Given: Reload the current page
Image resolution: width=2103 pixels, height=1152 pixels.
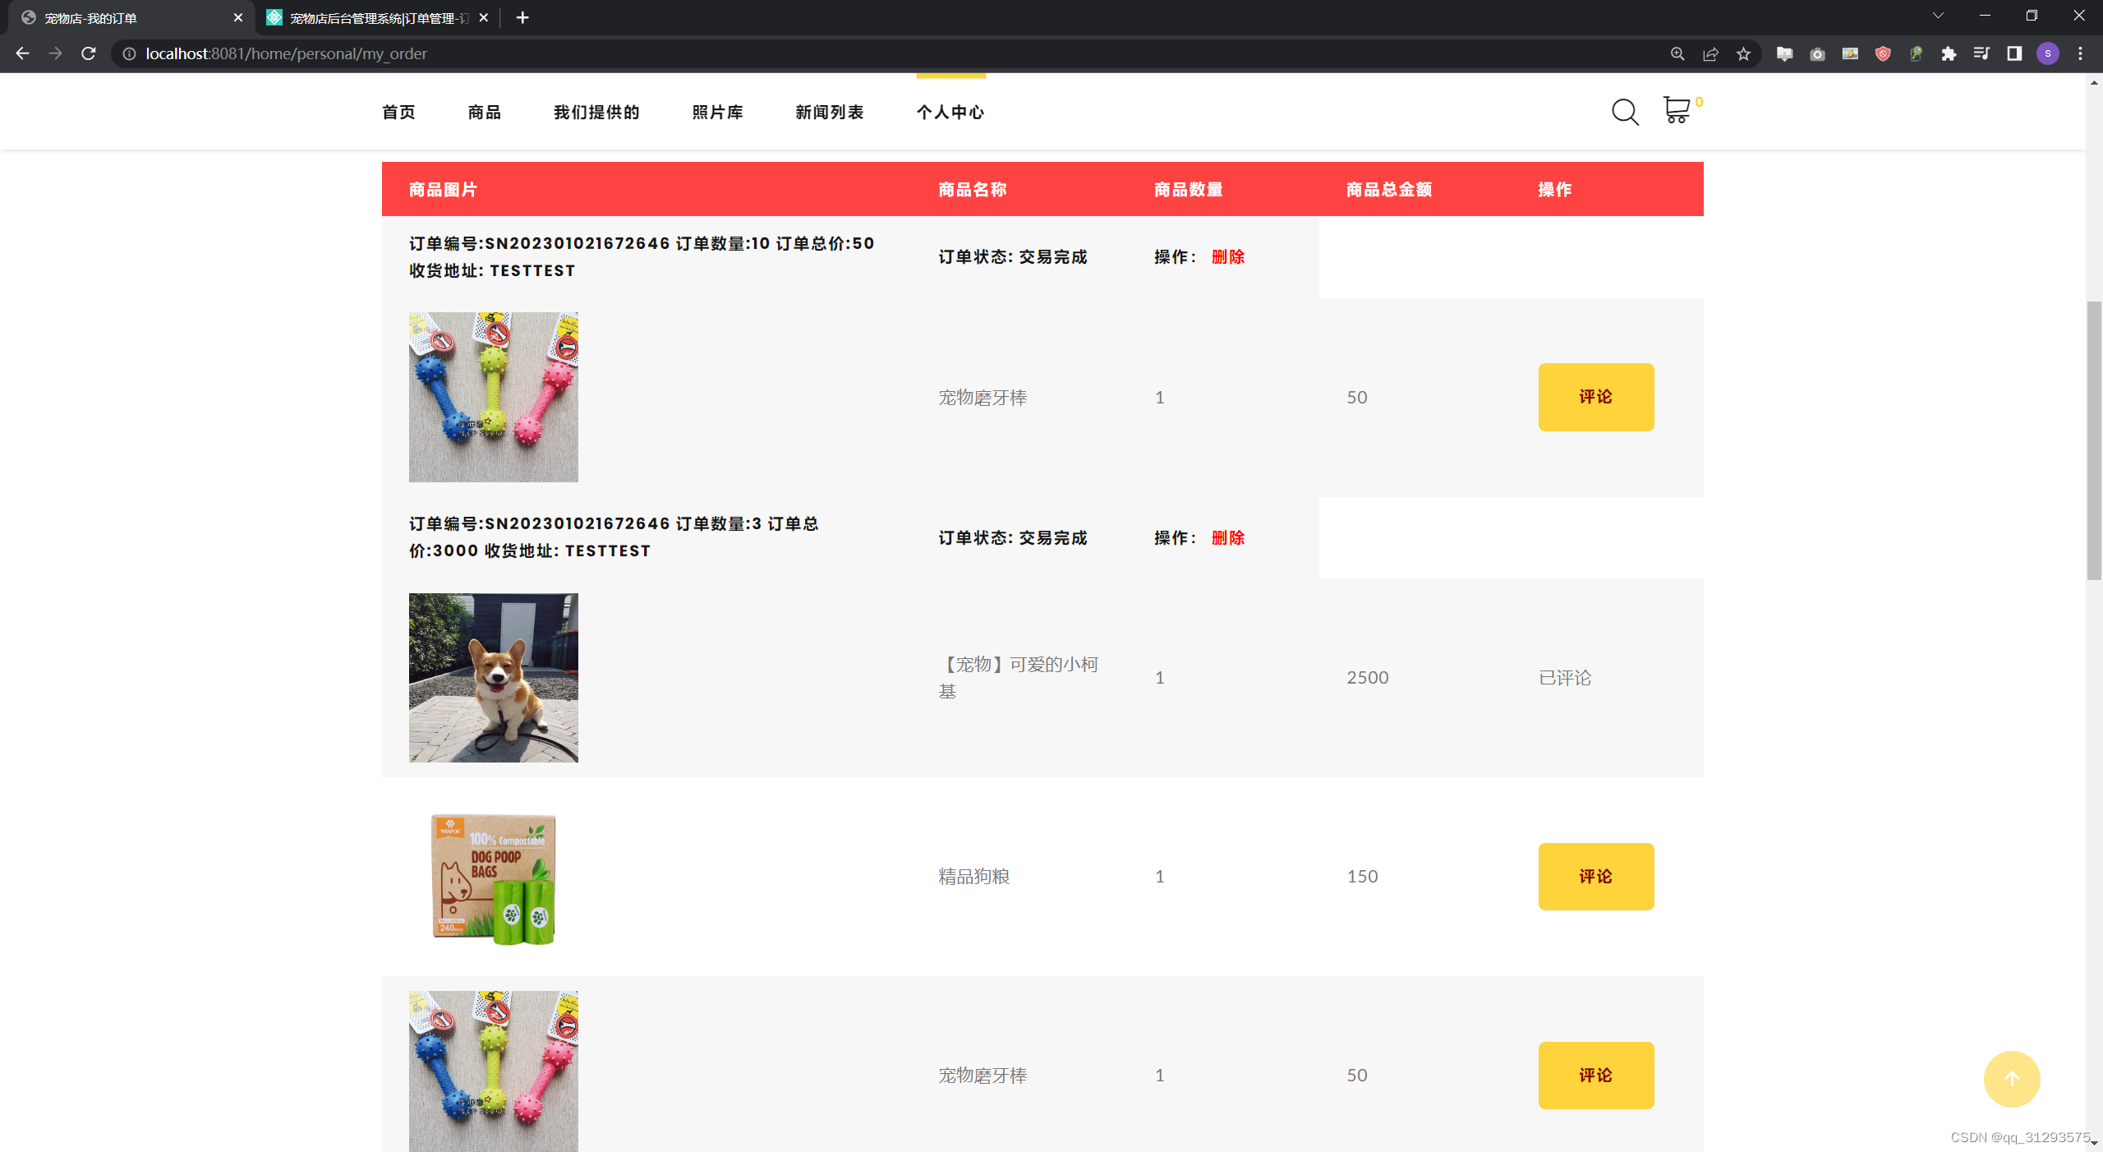Looking at the screenshot, I should (x=89, y=53).
